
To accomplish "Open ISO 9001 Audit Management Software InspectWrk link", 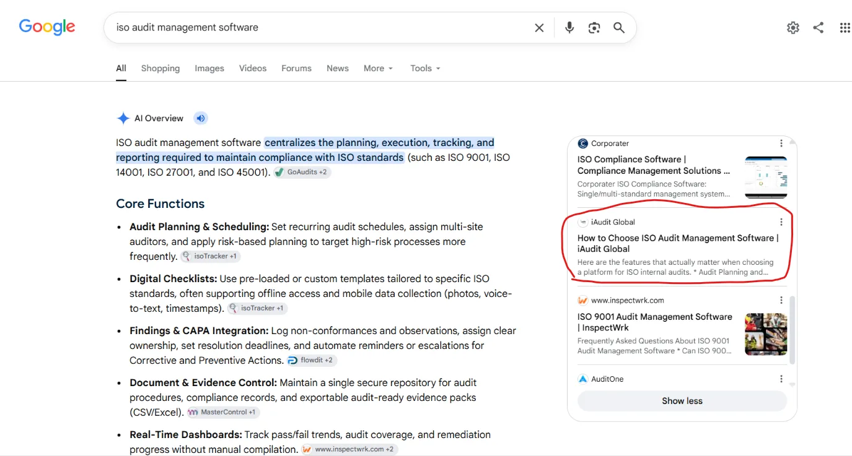I will (655, 322).
